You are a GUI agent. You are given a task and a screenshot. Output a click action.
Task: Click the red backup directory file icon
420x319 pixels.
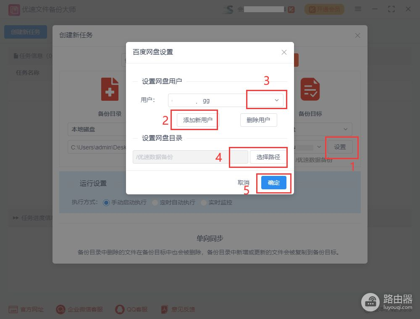coord(110,89)
